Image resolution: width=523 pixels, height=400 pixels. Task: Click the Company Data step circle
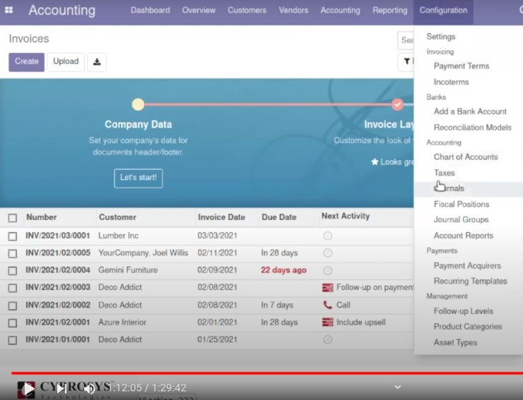point(138,104)
